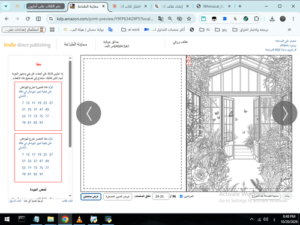Open the Chrome profile avatar
The image size is (300, 225).
click(283, 19)
